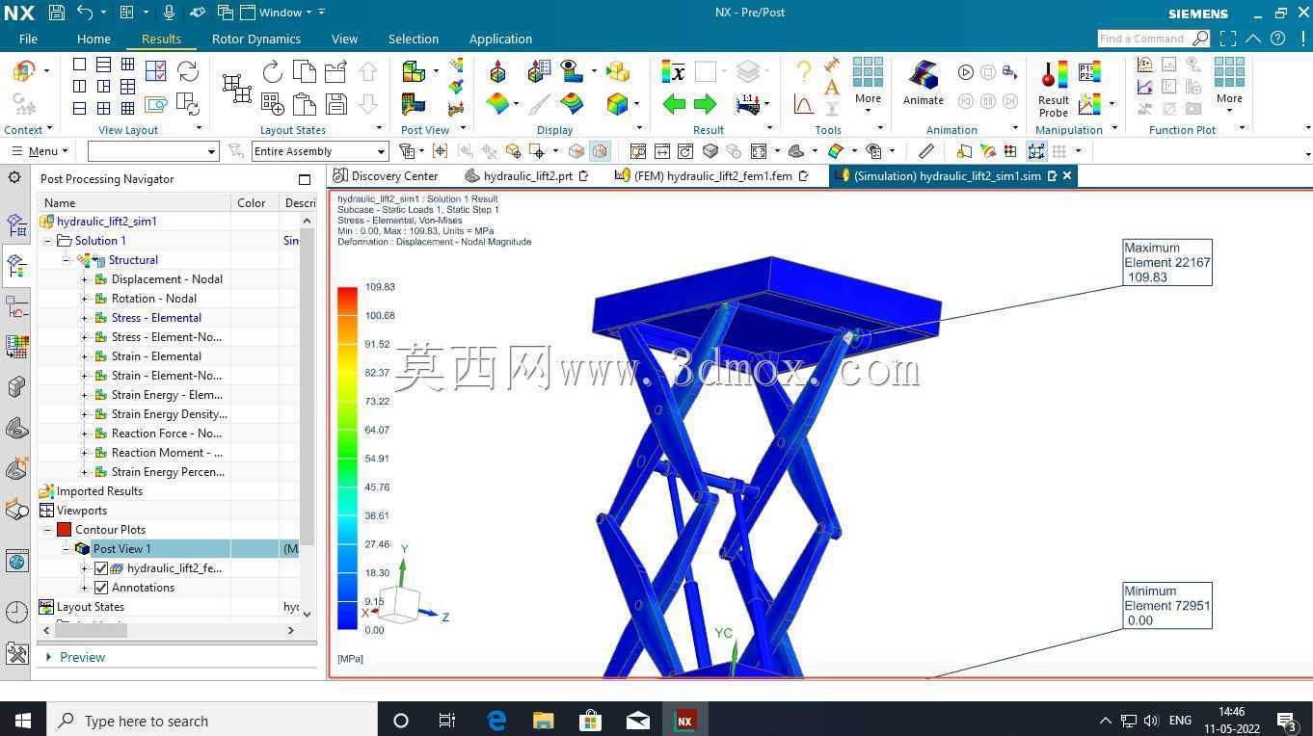The height and width of the screenshot is (736, 1313).
Task: Open the settings gear in resource bar
Action: point(14,177)
